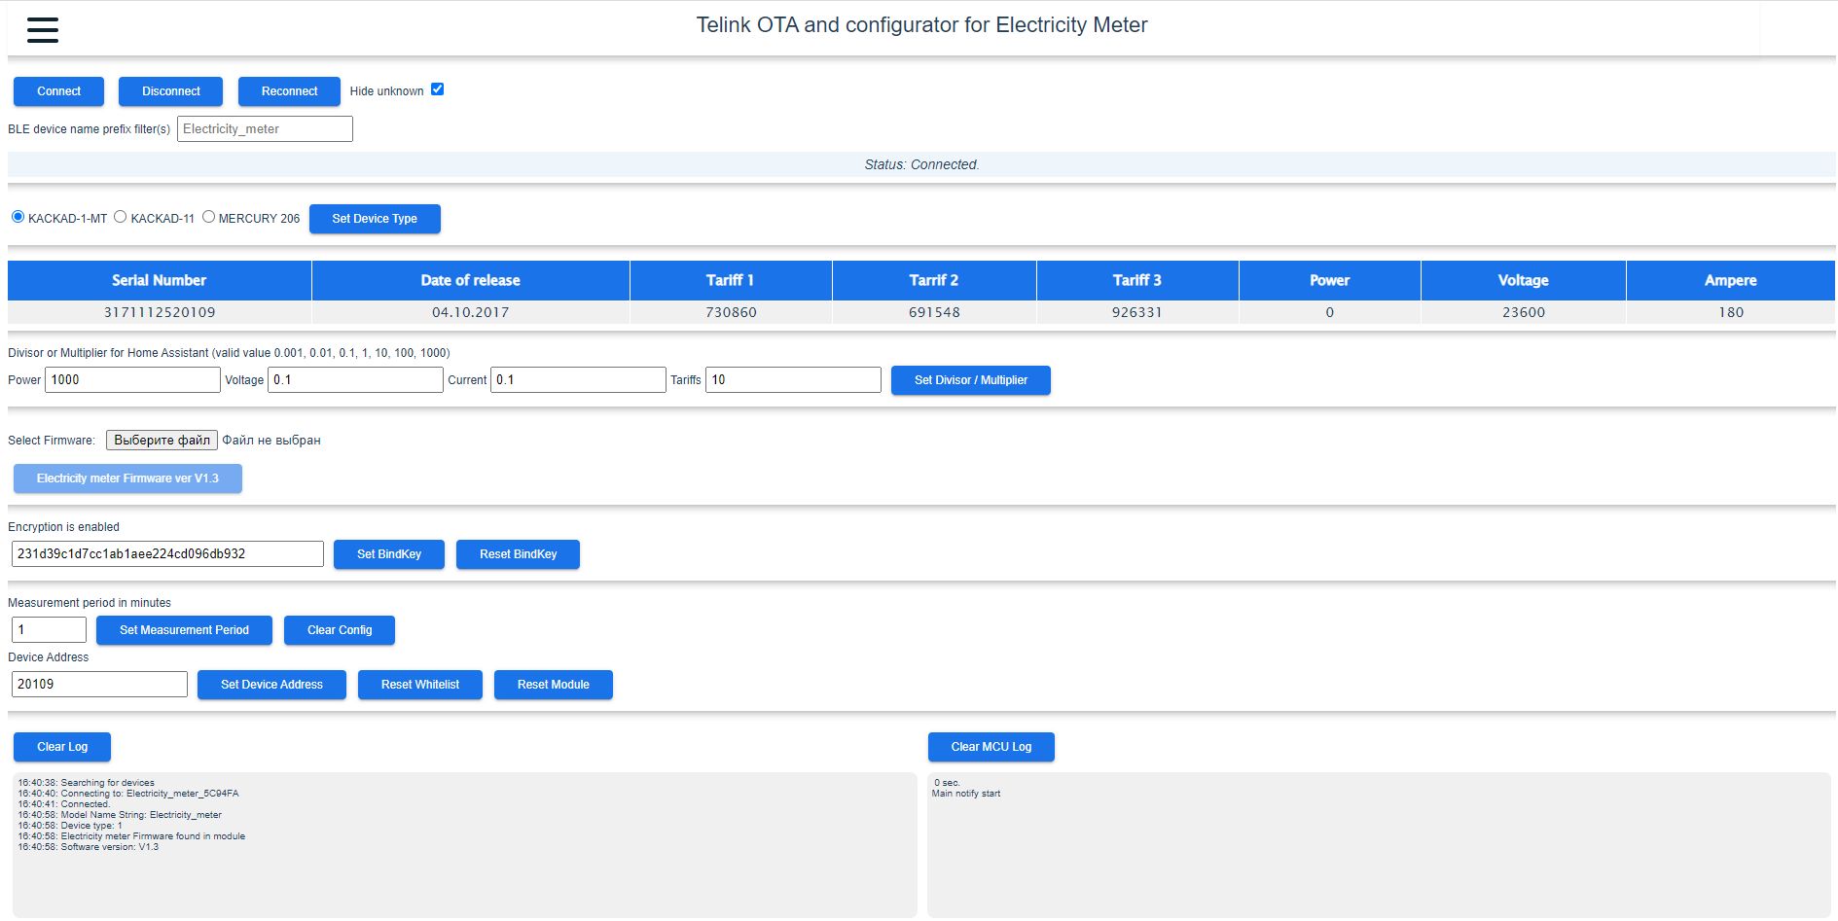Click the Tarrif 2 column header
The image size is (1838, 921).
tap(934, 280)
